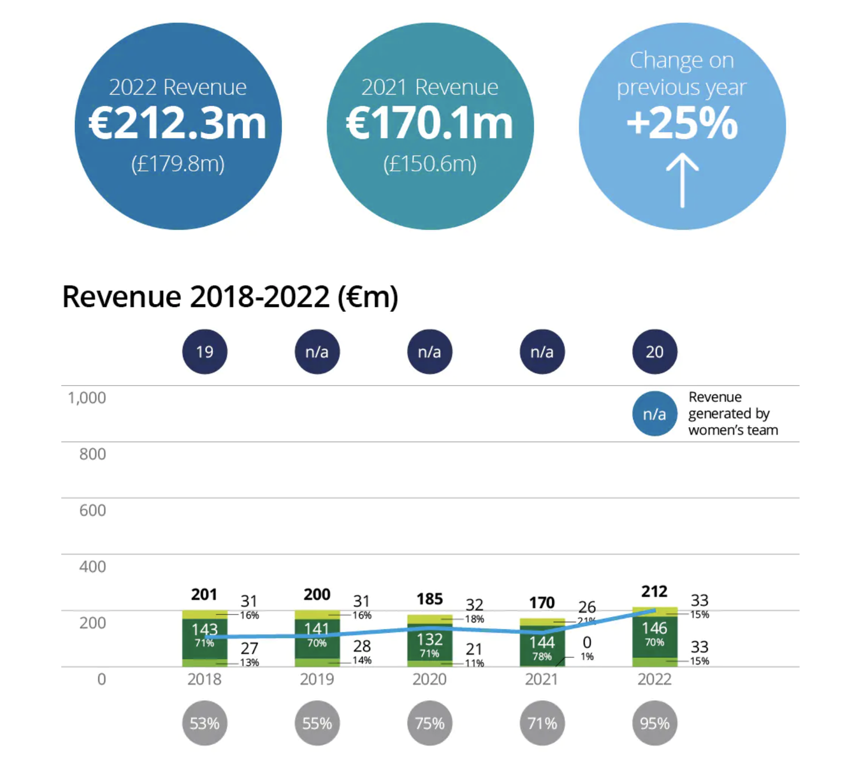Click the 1,000 y-axis gridline label
This screenshot has height=758, width=844.
coord(87,398)
